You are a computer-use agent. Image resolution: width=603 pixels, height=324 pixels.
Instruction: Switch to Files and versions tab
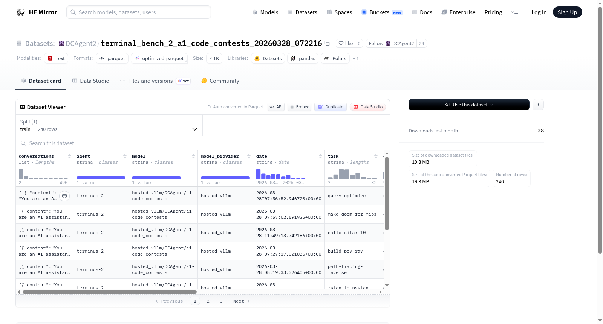(x=155, y=81)
